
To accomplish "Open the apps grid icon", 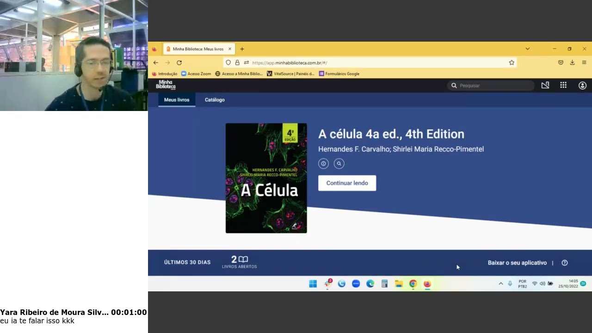I will point(563,85).
